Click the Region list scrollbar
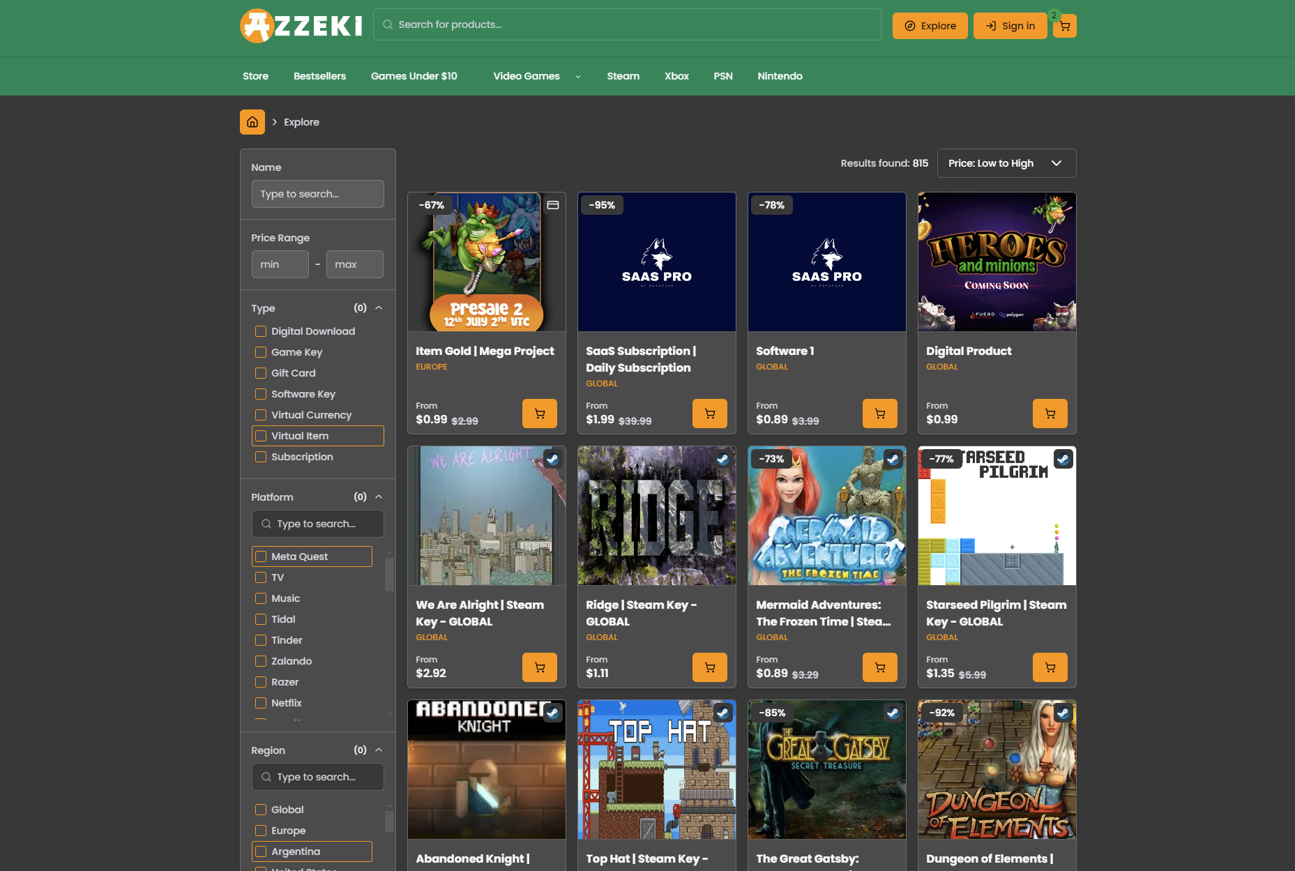The image size is (1295, 871). pyautogui.click(x=389, y=821)
